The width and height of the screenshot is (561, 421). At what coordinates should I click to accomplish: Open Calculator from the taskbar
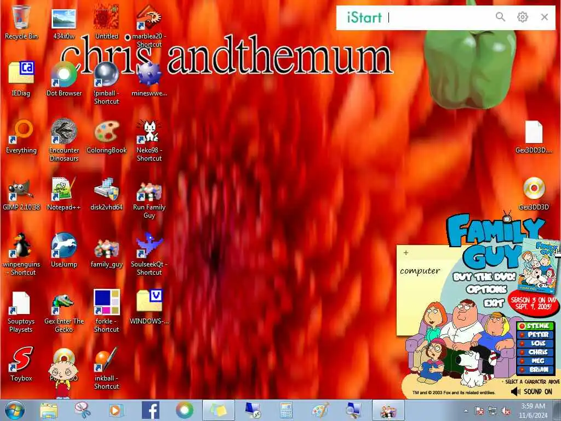(286, 411)
